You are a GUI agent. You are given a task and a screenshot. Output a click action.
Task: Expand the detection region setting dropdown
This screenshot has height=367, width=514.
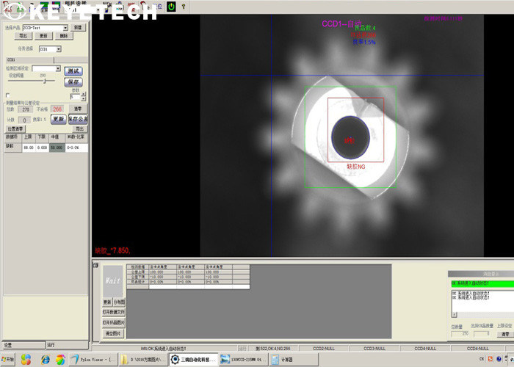coord(59,68)
